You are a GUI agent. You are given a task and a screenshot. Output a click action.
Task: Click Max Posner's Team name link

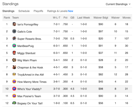29,96
